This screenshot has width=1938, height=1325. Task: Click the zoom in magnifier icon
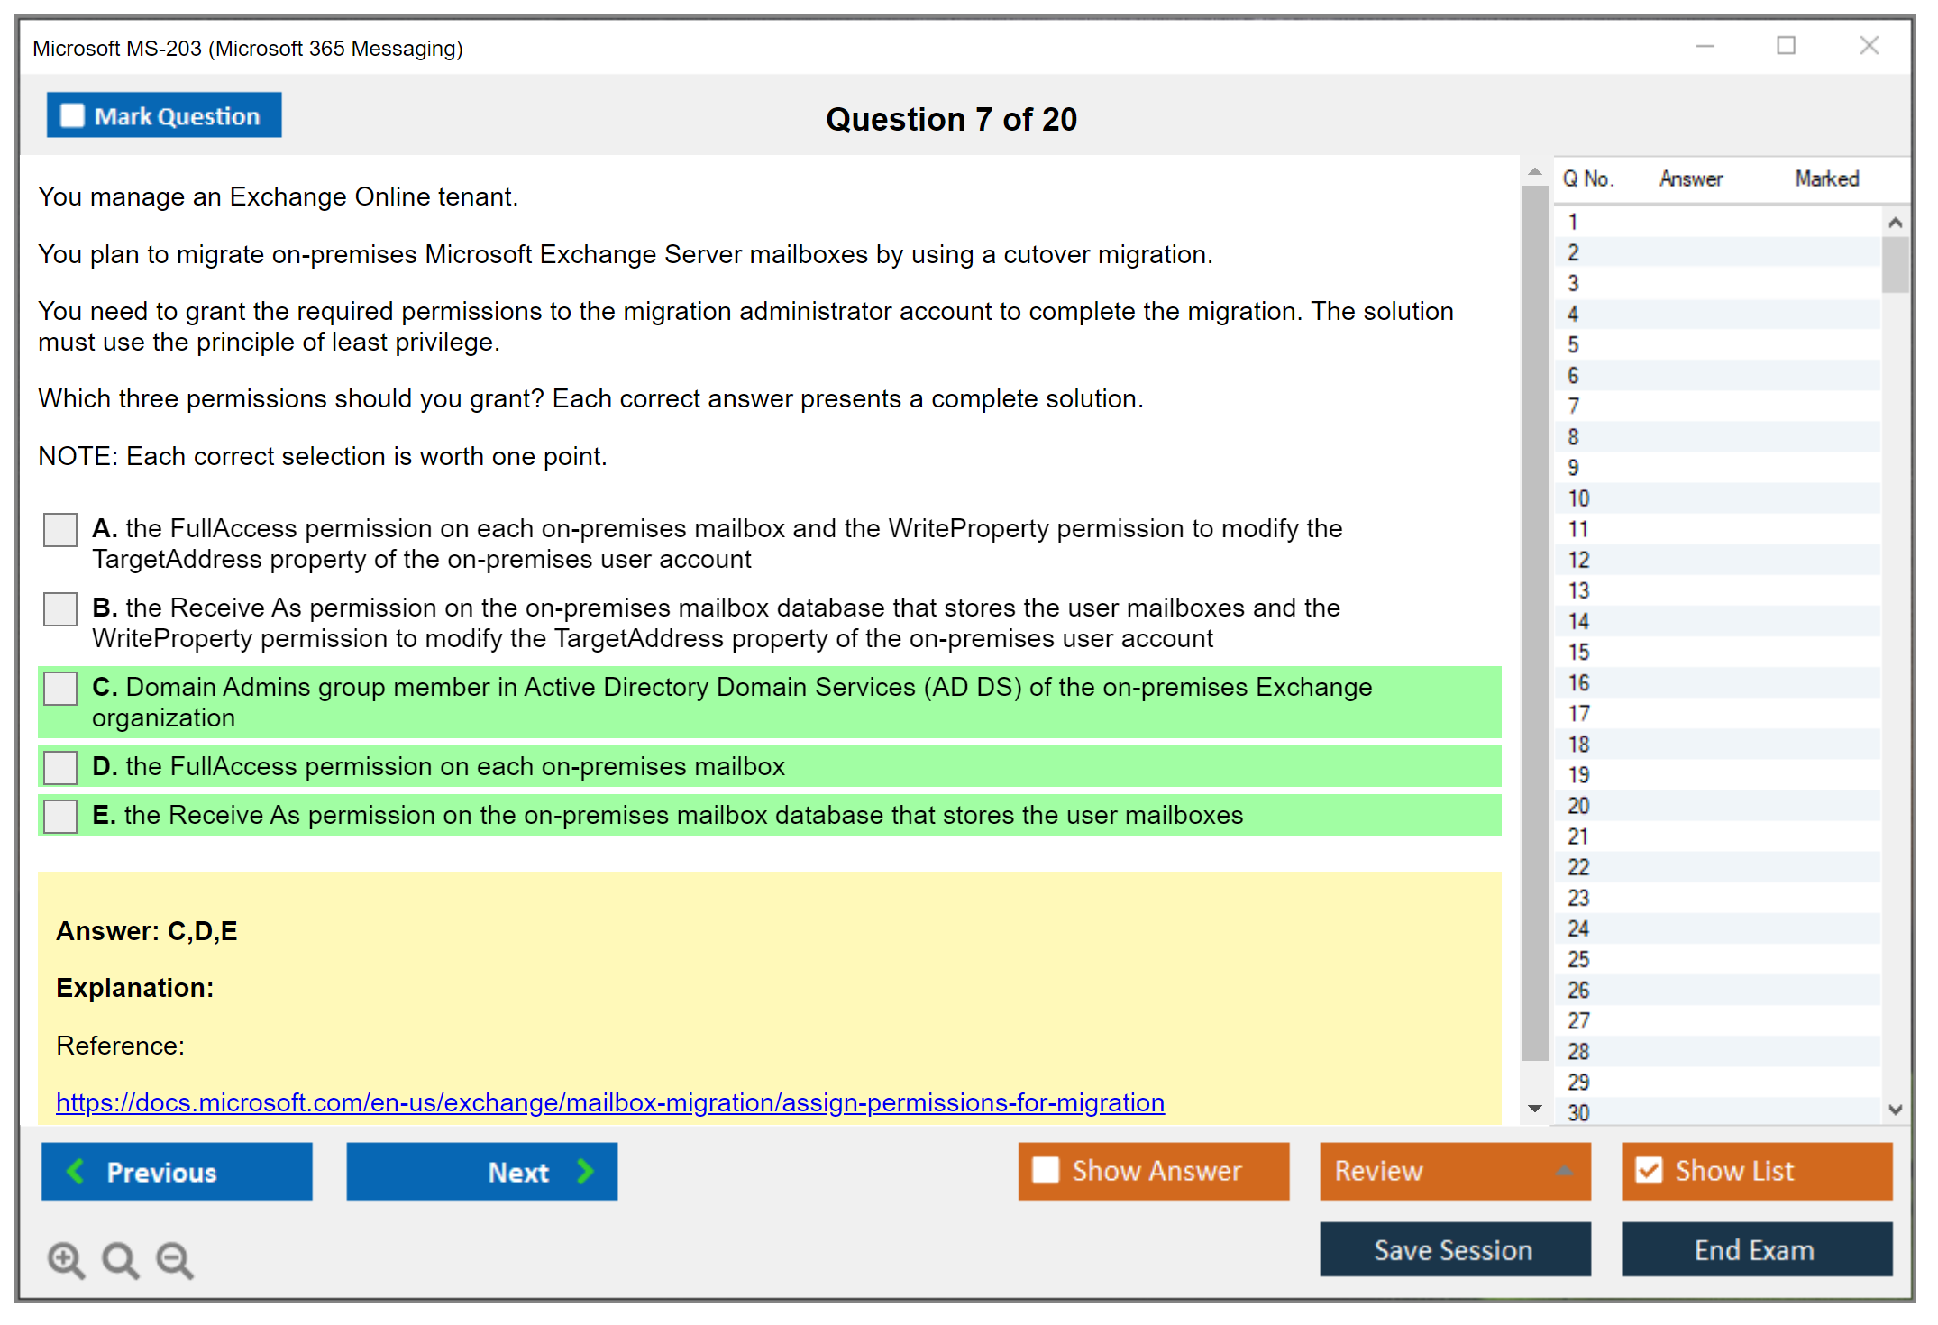coord(66,1259)
